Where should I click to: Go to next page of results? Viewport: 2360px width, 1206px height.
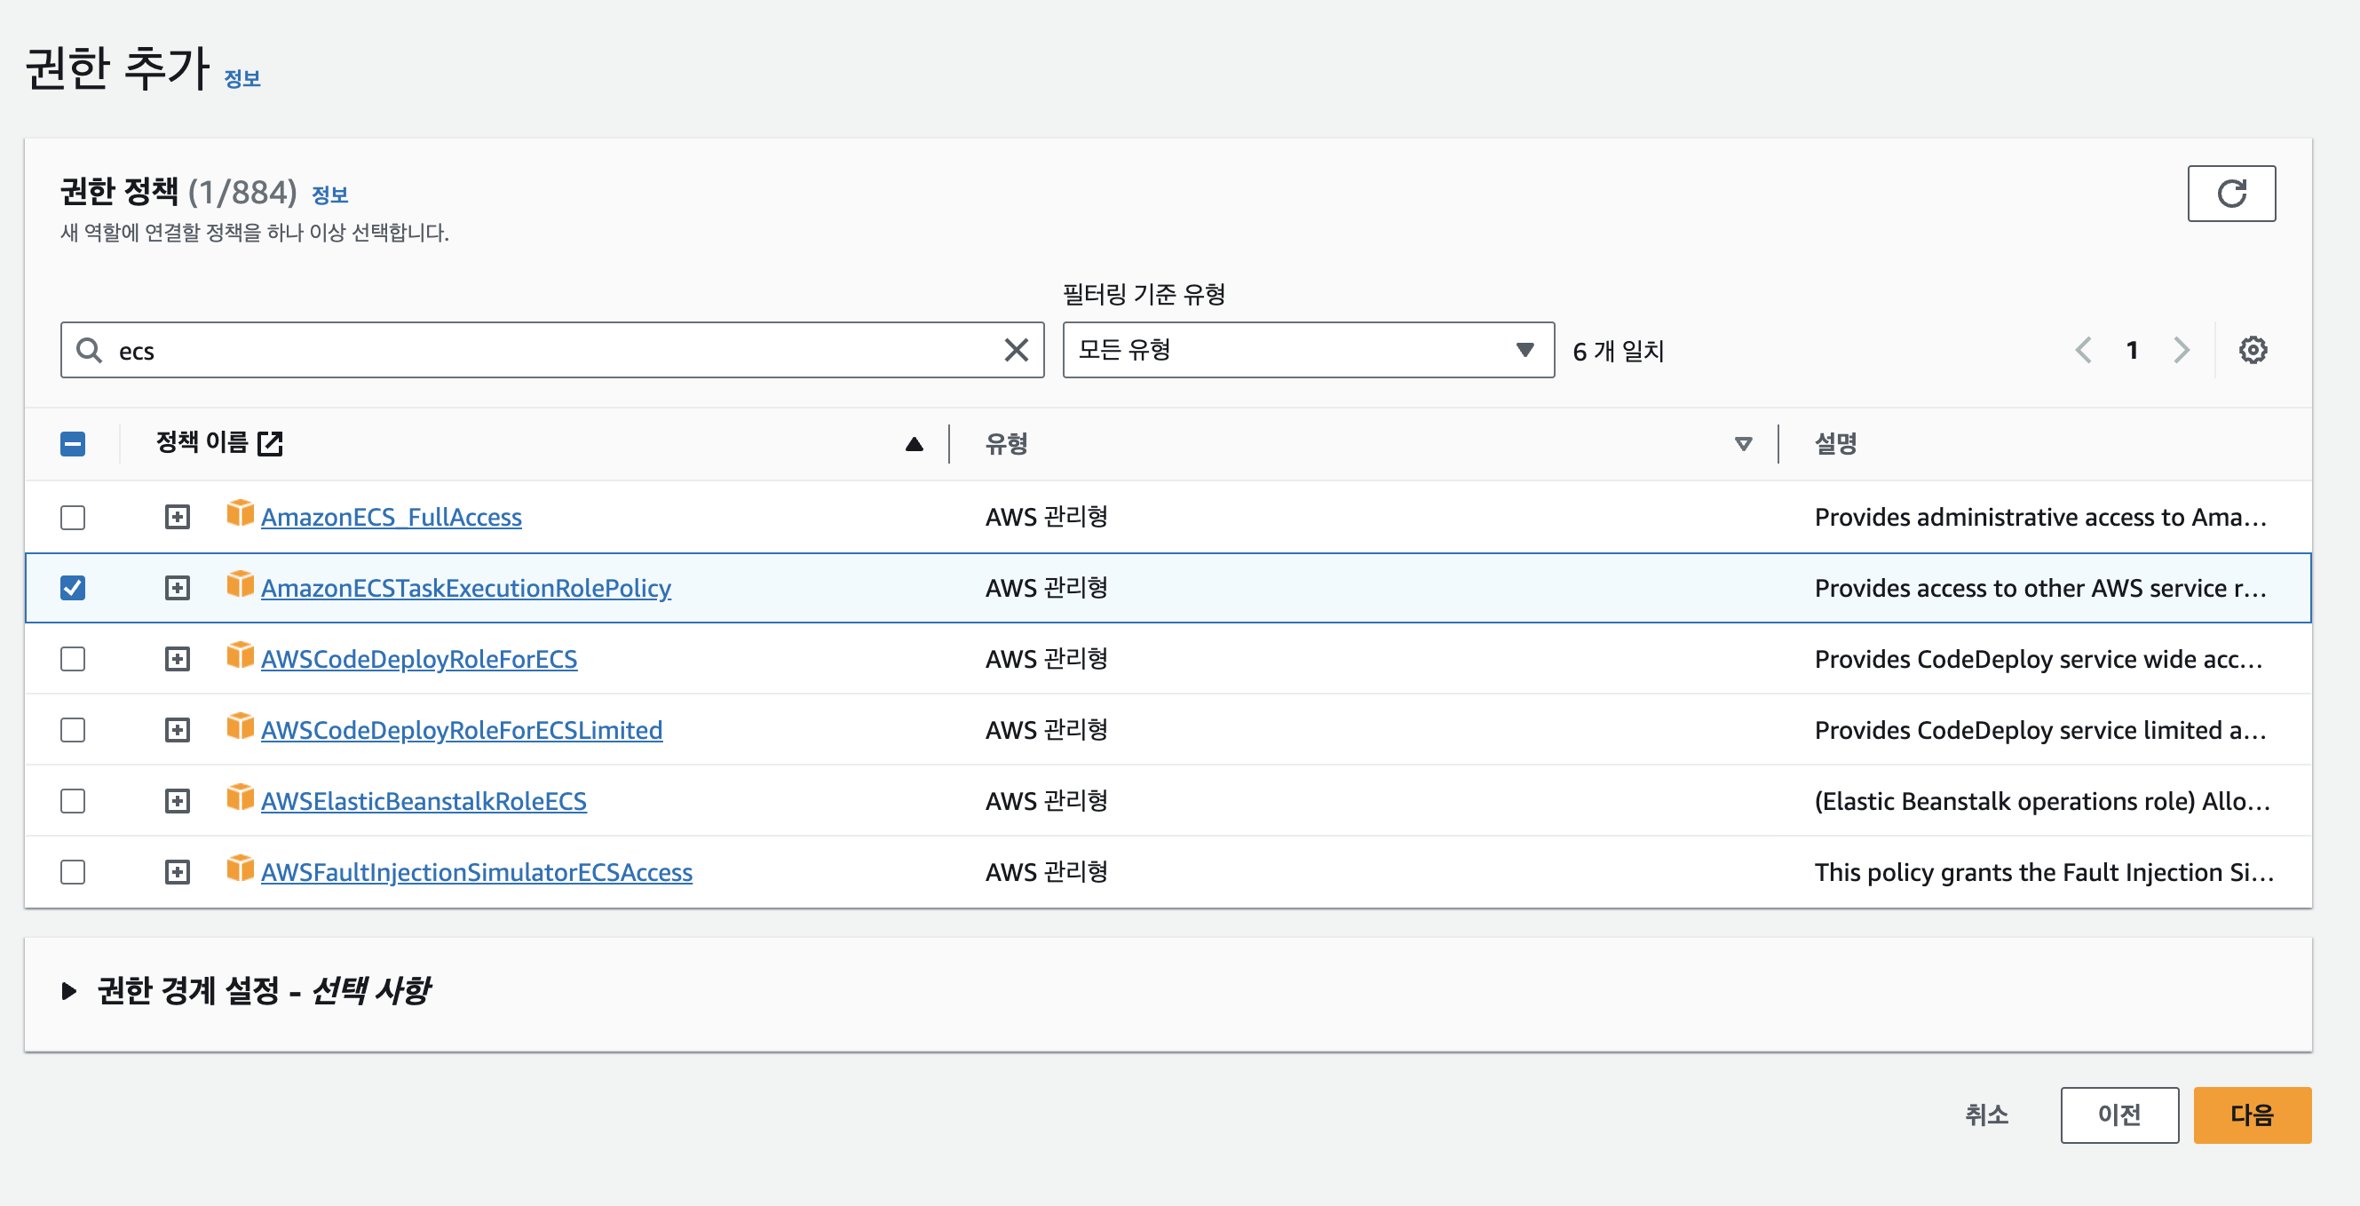[2181, 350]
